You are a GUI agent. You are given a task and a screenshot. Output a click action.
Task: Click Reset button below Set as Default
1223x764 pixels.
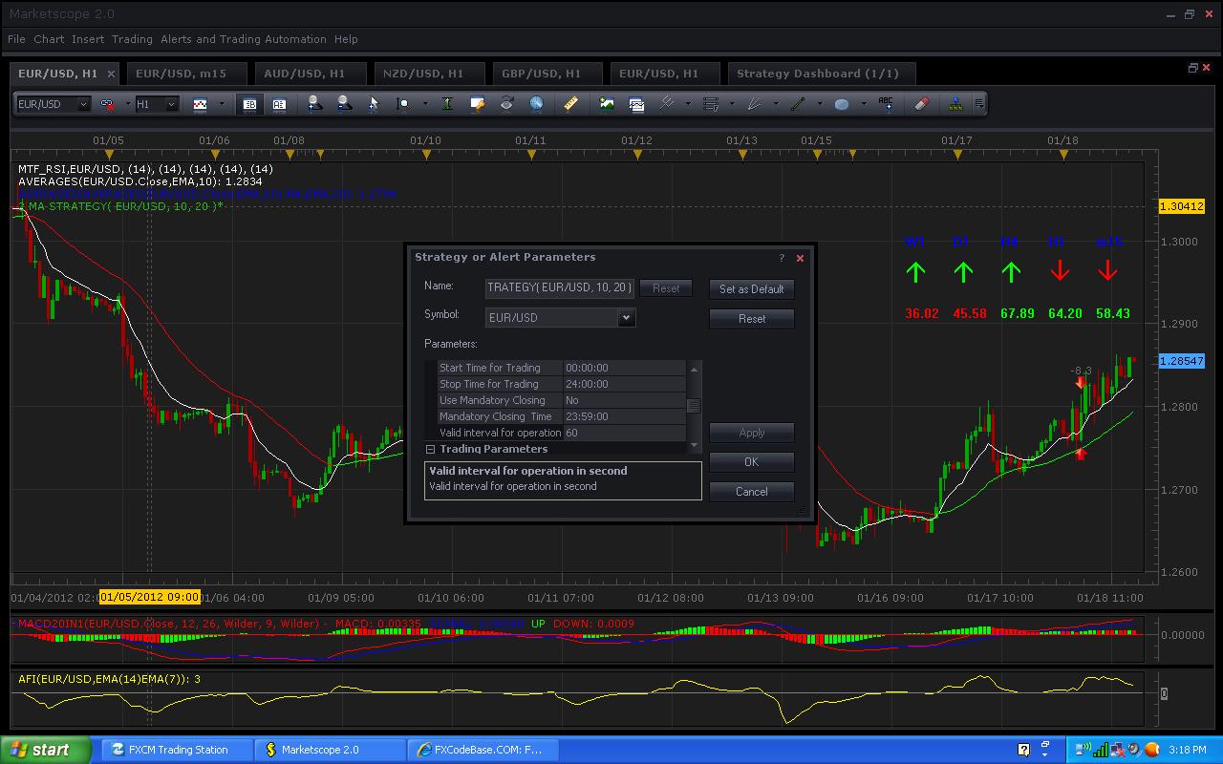752,319
